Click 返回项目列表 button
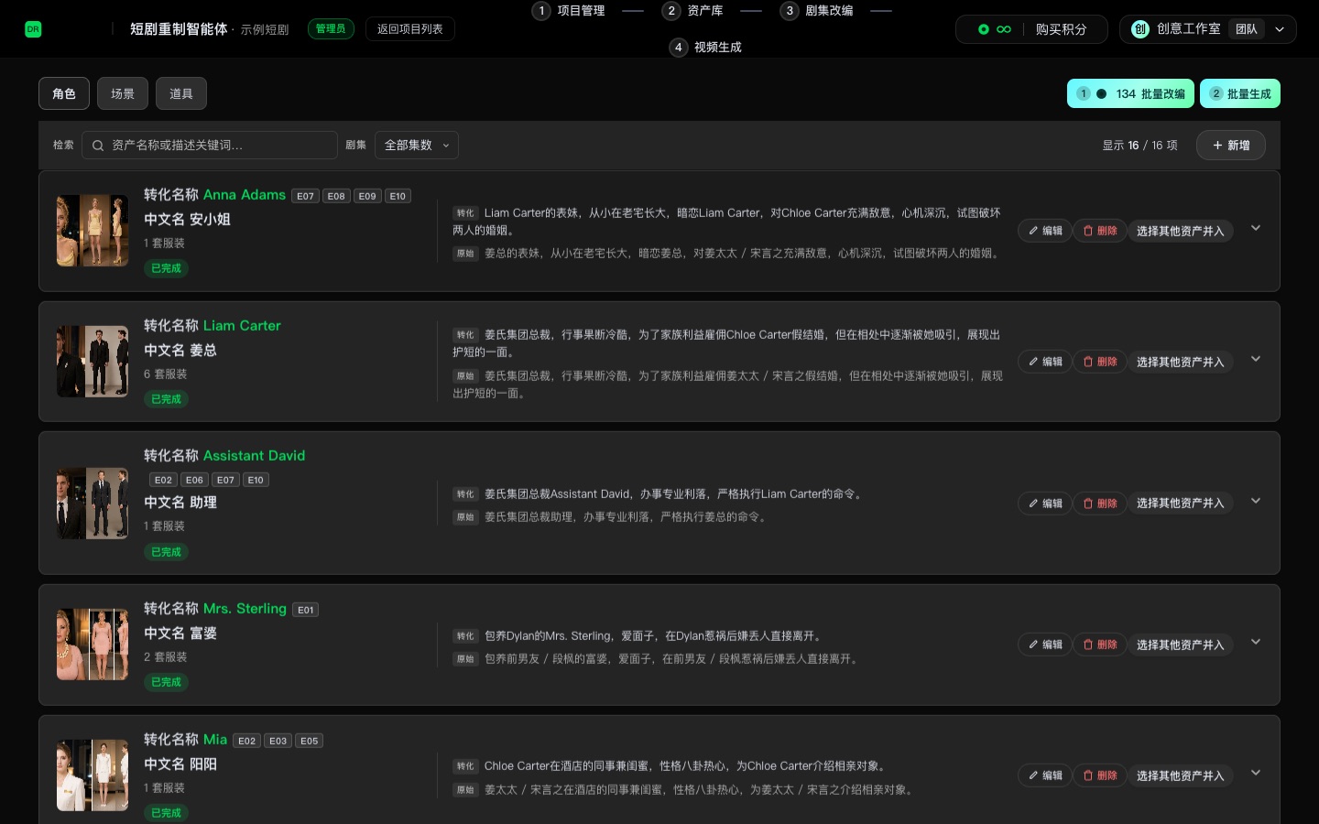 click(410, 29)
